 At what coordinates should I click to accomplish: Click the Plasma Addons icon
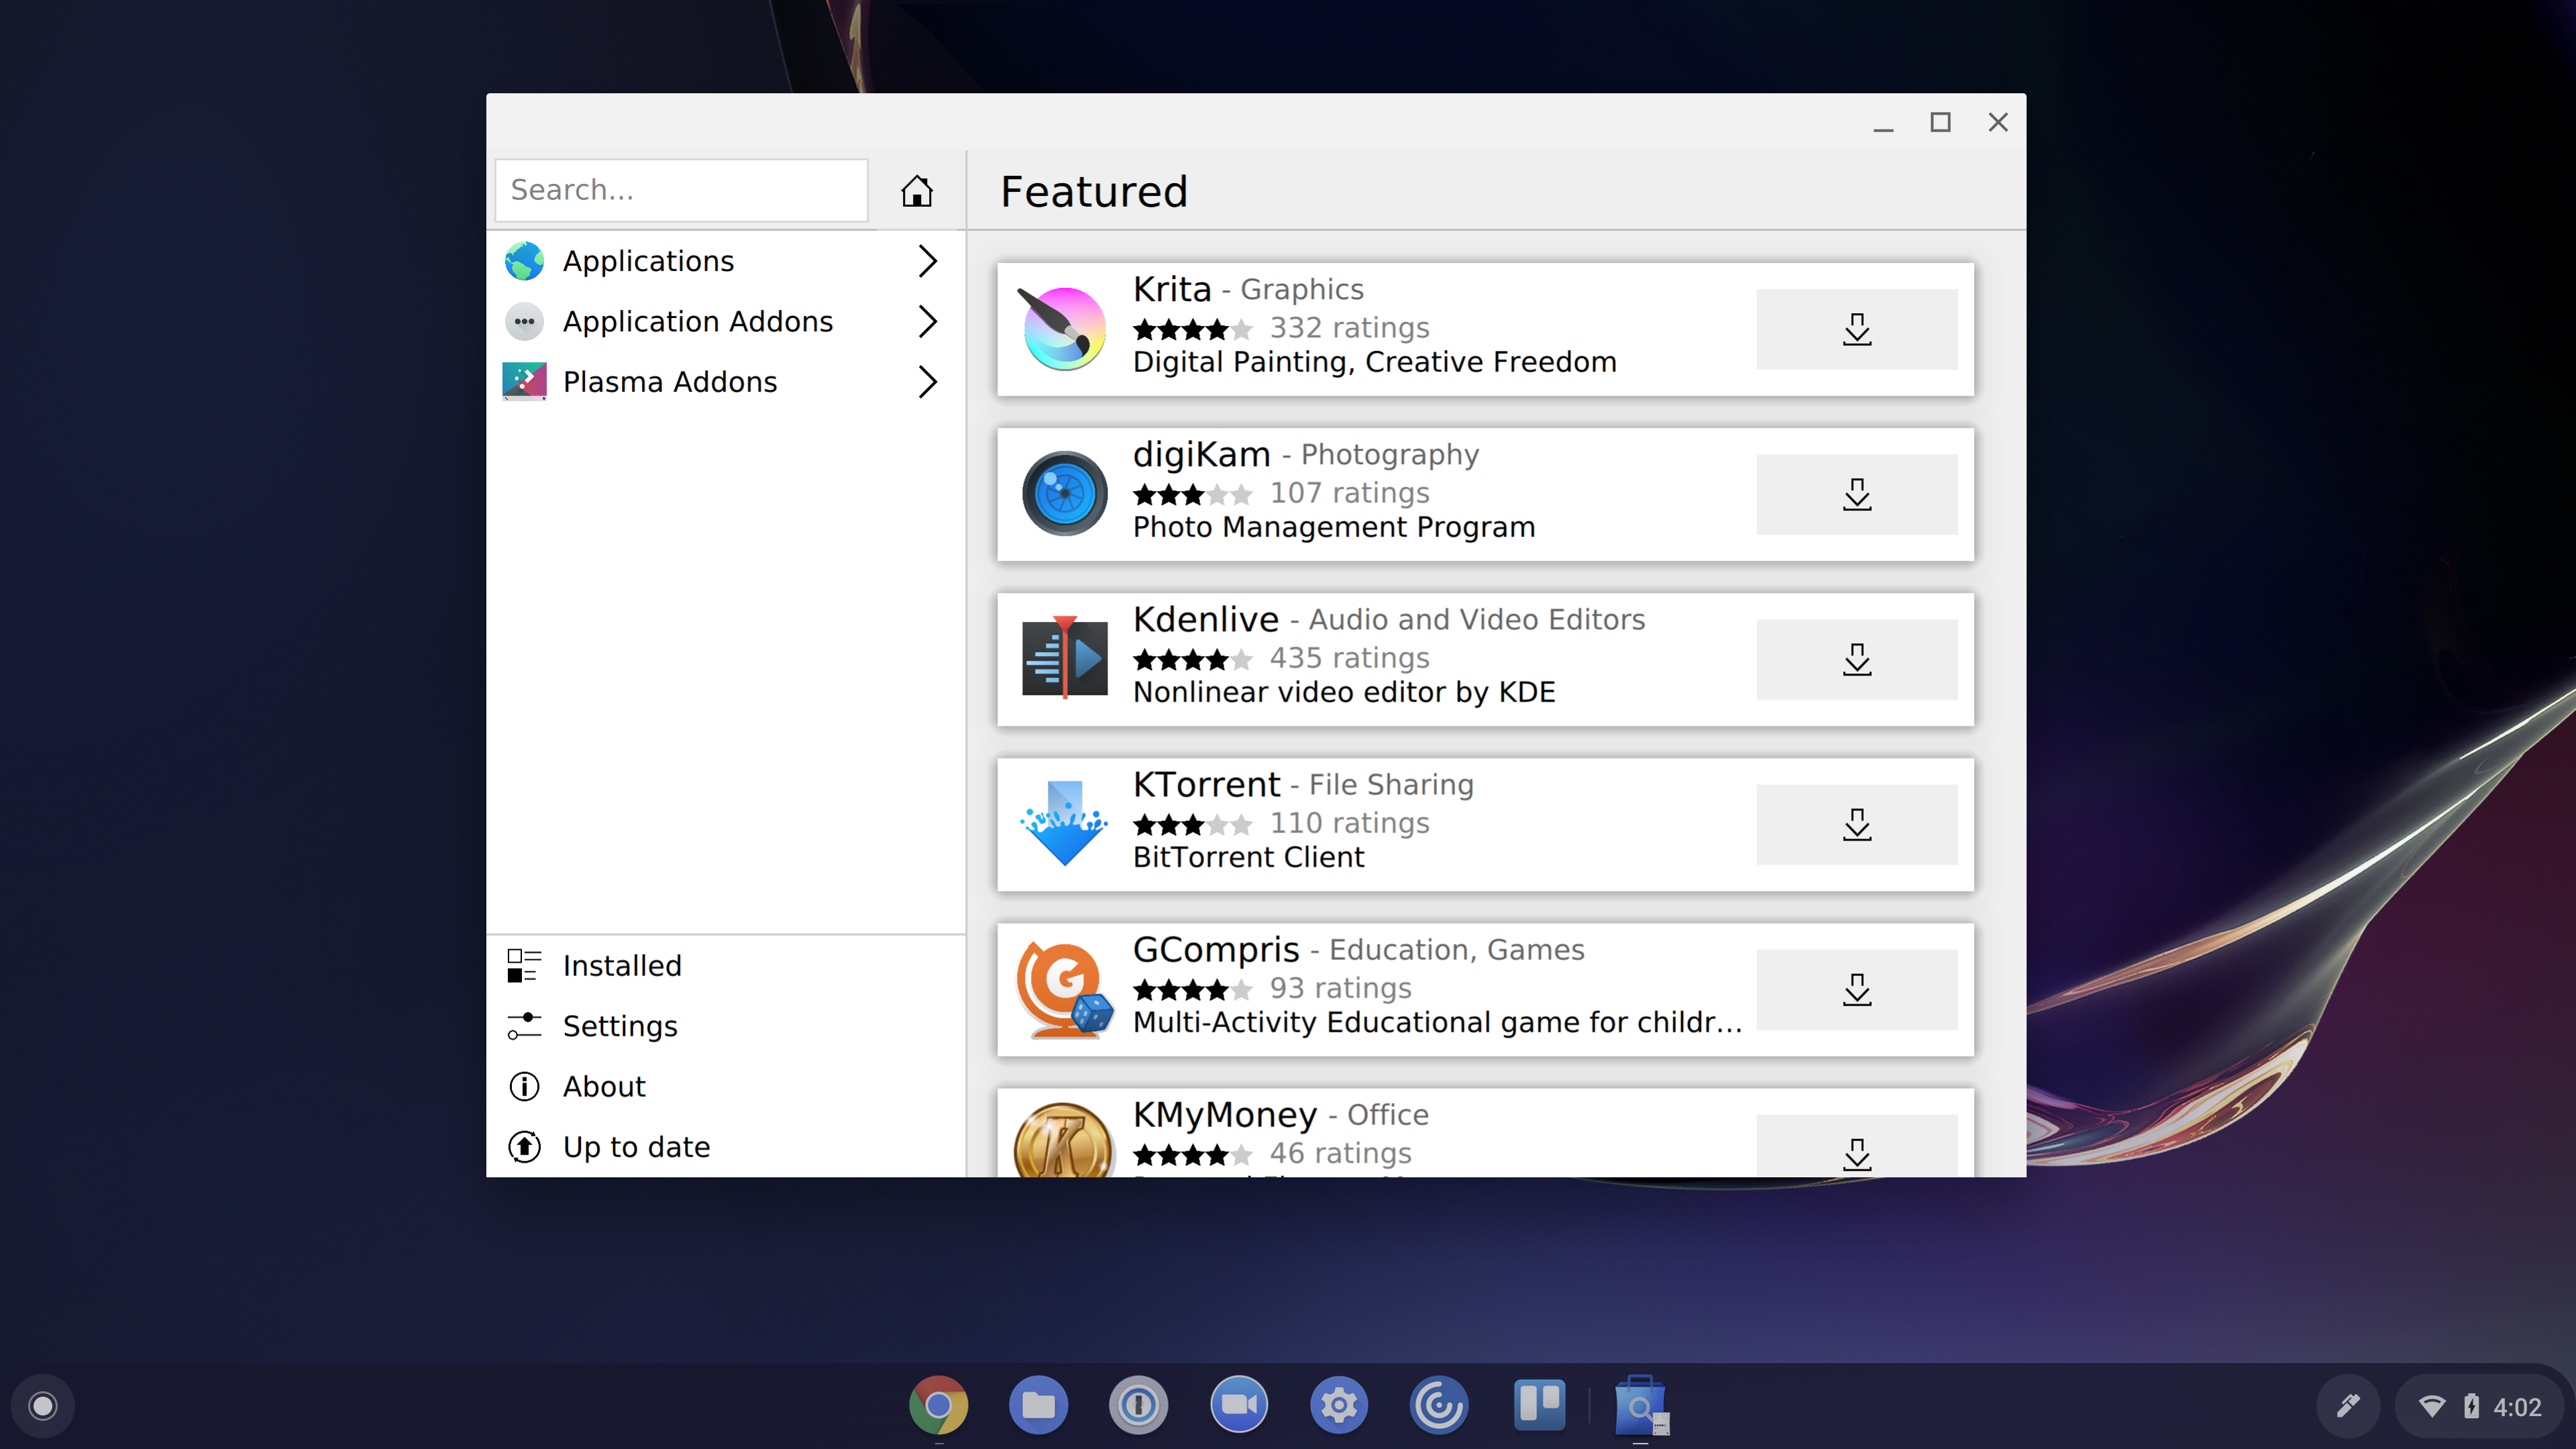(524, 381)
